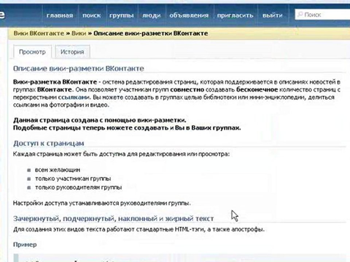Click the line Настройки доступа устанавливаются руководителями группы
Image resolution: width=350 pixels, height=262 pixels.
[x=102, y=203]
